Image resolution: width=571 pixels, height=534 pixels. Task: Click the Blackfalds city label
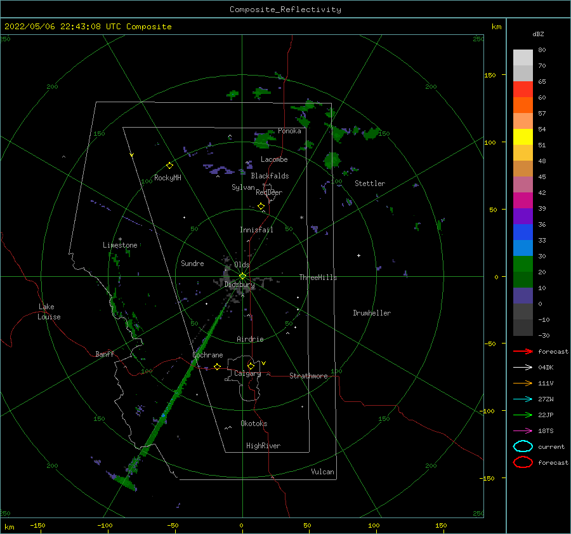point(270,176)
